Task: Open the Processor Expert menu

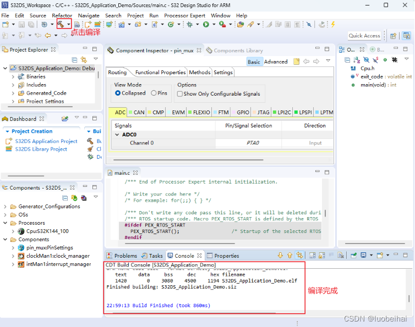Action: [184, 15]
